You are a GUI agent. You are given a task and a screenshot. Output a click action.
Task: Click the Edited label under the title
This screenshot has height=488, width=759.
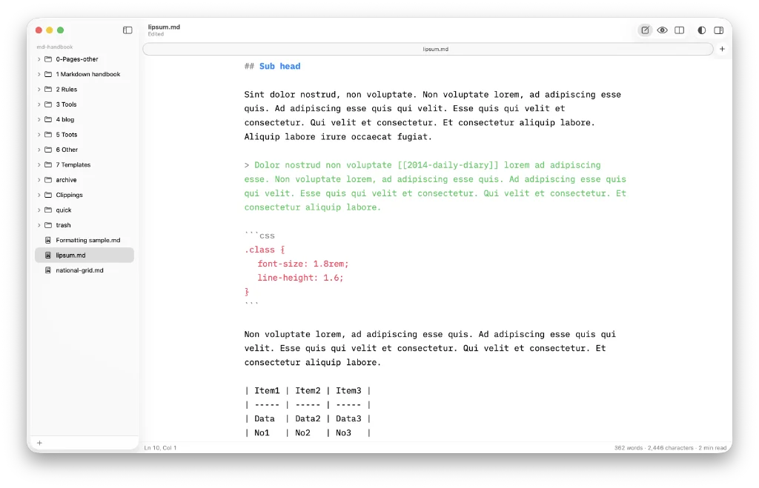pos(156,34)
